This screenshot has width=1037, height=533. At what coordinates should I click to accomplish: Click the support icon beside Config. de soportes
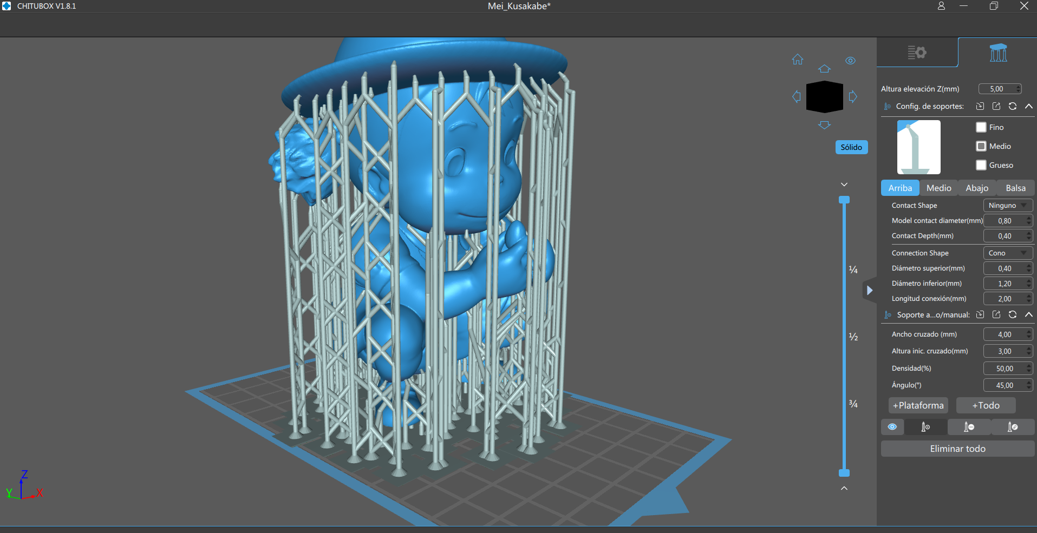click(x=888, y=107)
